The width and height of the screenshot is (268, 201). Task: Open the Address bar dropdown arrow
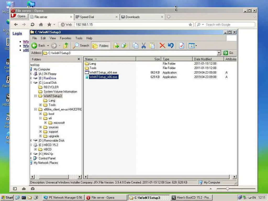[219, 53]
